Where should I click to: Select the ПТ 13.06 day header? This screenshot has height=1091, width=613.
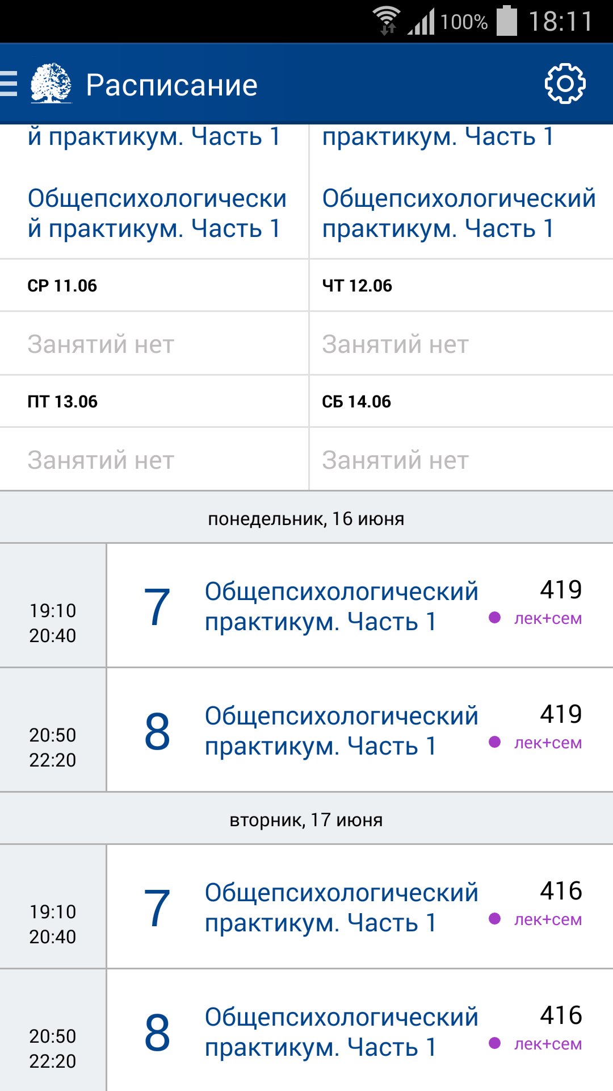(x=154, y=401)
